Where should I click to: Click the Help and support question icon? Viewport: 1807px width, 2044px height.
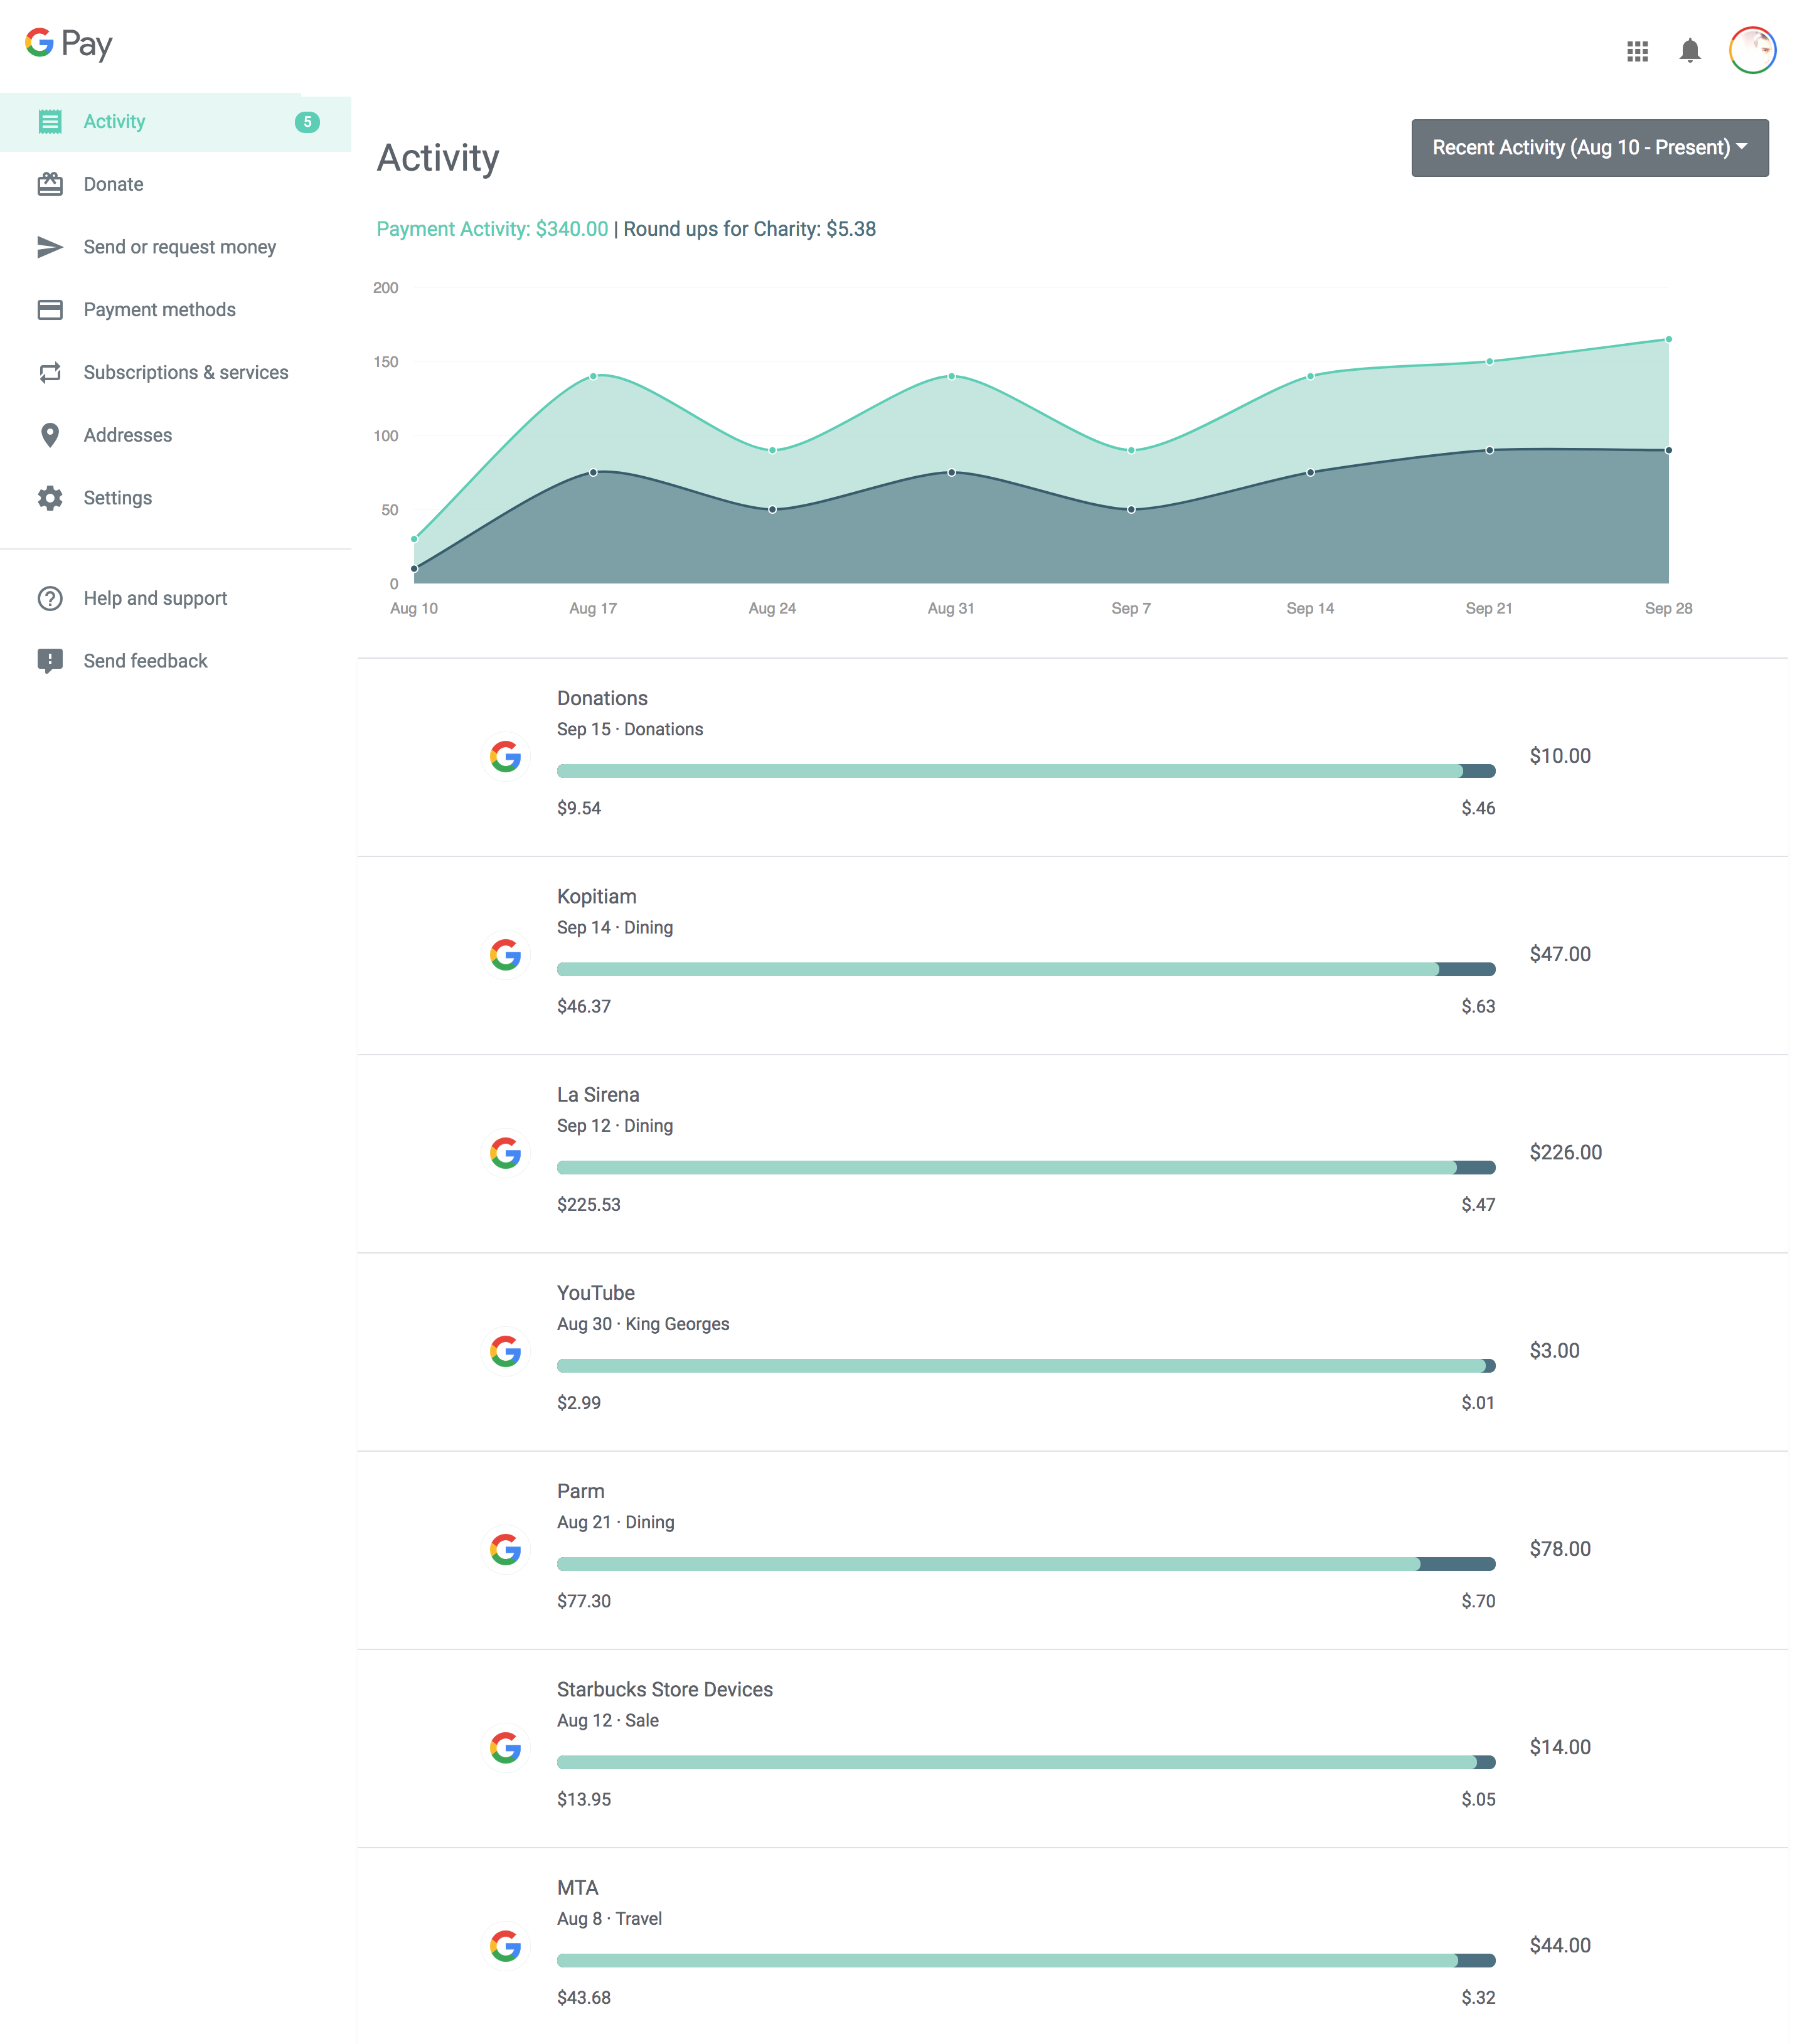(50, 598)
